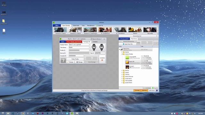The width and height of the screenshot is (205, 115).
Task: Click the Safe Mode button
Action: point(152,90)
